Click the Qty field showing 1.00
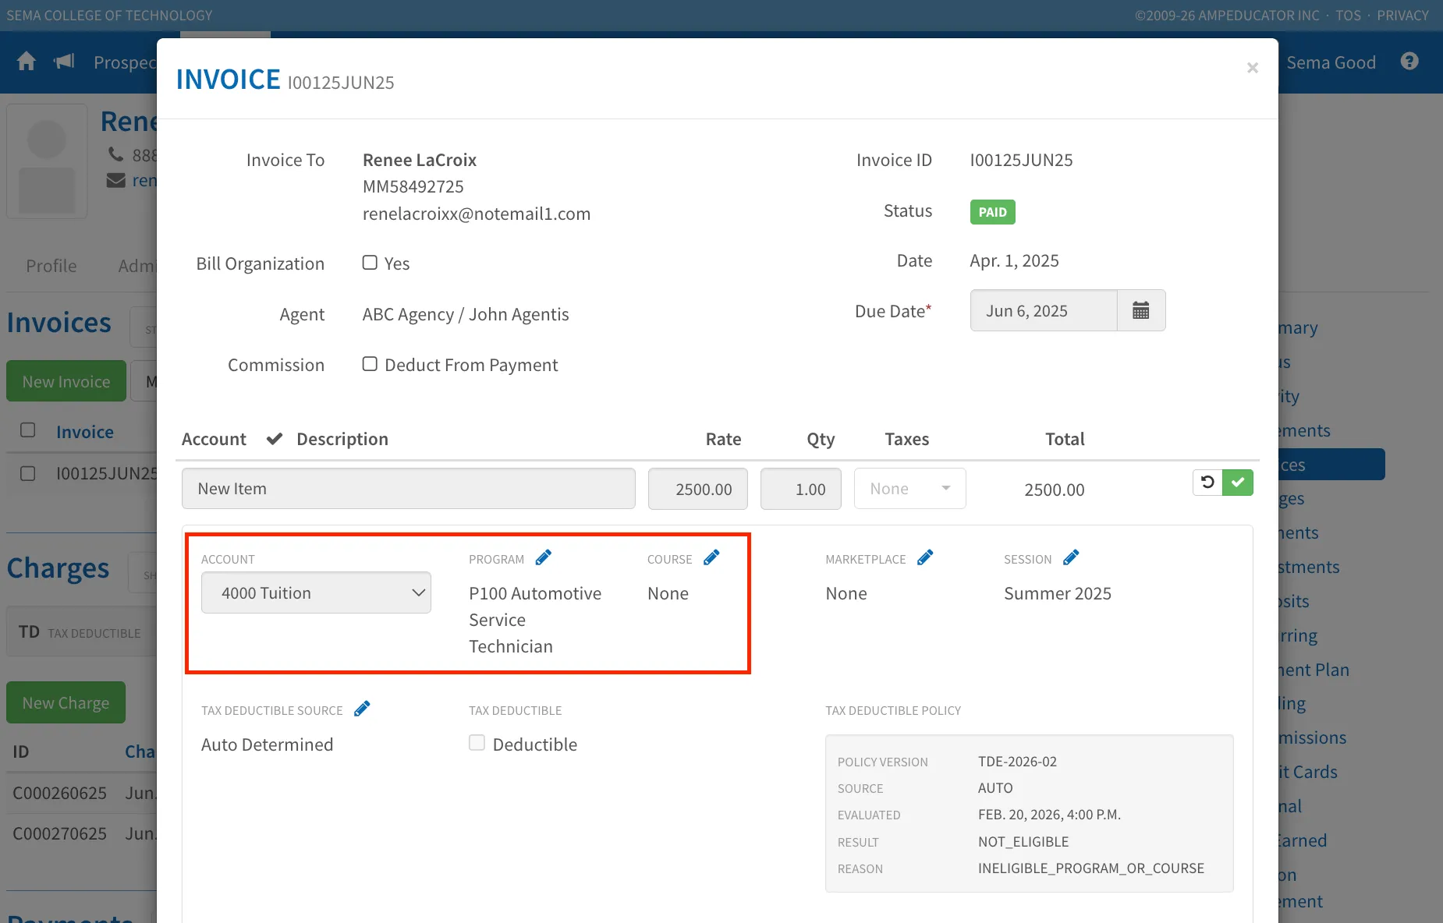This screenshot has width=1443, height=923. (801, 489)
